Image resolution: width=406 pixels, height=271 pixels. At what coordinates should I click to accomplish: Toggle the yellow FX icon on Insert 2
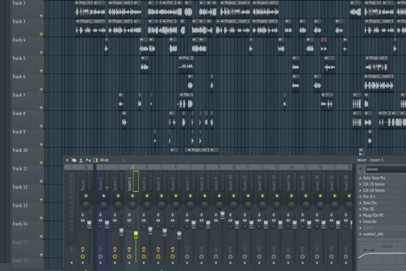coord(115,250)
